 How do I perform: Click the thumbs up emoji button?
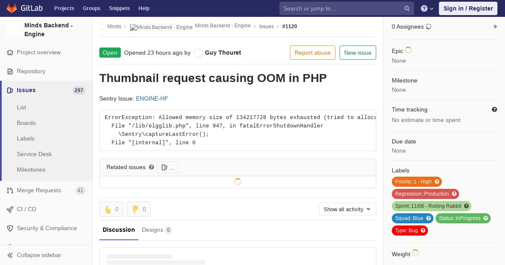pyautogui.click(x=111, y=209)
